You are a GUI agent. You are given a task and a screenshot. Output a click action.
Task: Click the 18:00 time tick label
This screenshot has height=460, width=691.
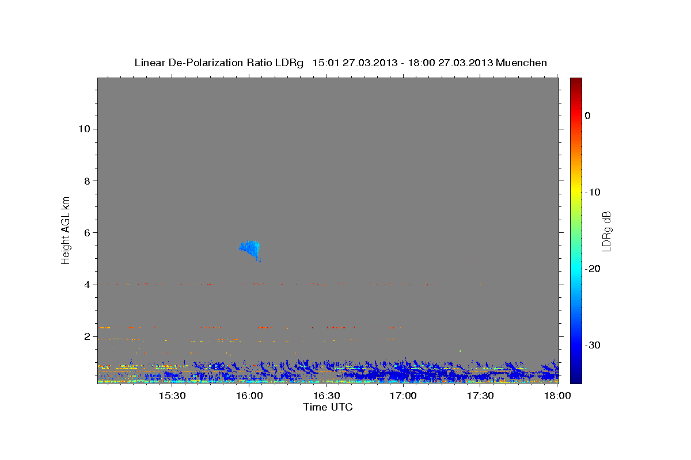click(557, 396)
